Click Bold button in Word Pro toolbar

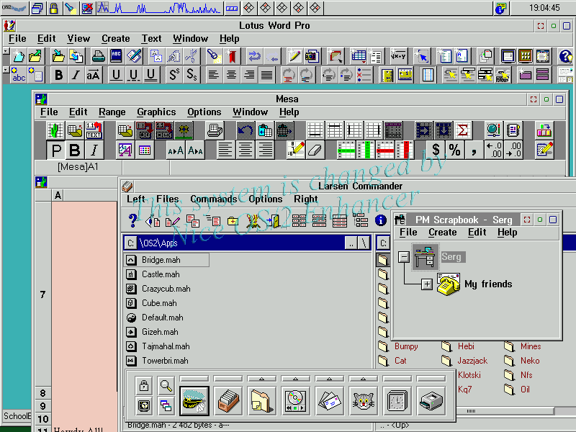(58, 75)
